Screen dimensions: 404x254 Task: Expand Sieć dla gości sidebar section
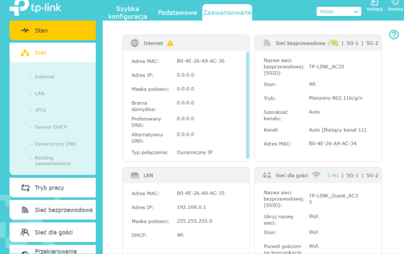point(53,232)
